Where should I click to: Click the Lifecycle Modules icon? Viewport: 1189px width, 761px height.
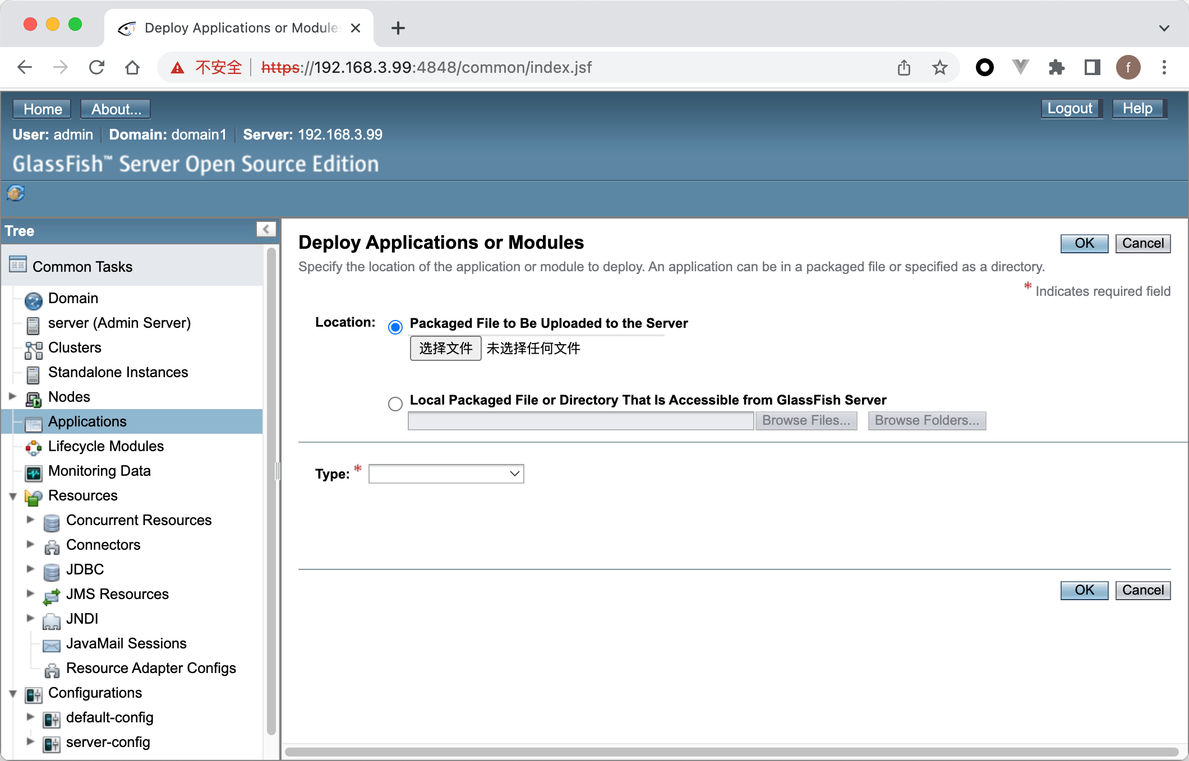click(x=33, y=447)
